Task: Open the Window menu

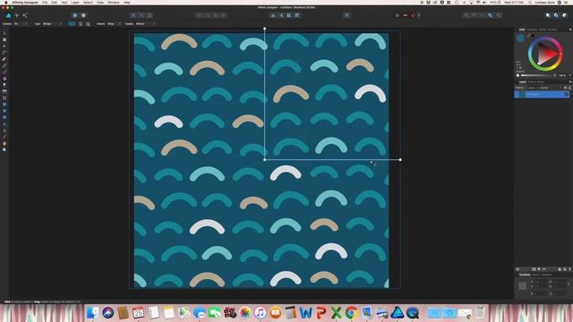Action: click(114, 2)
